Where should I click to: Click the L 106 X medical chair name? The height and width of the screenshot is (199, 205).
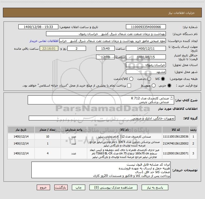[x=125, y=144]
